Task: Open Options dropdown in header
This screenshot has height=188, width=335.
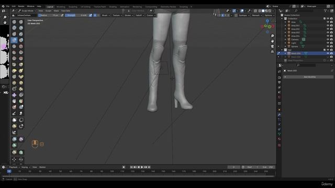Action: tap(269, 15)
